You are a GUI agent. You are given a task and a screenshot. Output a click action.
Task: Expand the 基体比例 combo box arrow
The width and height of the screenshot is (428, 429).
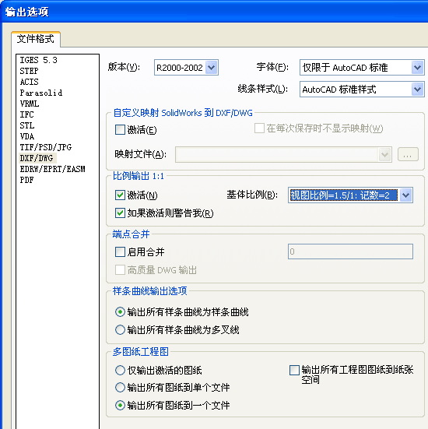point(406,195)
